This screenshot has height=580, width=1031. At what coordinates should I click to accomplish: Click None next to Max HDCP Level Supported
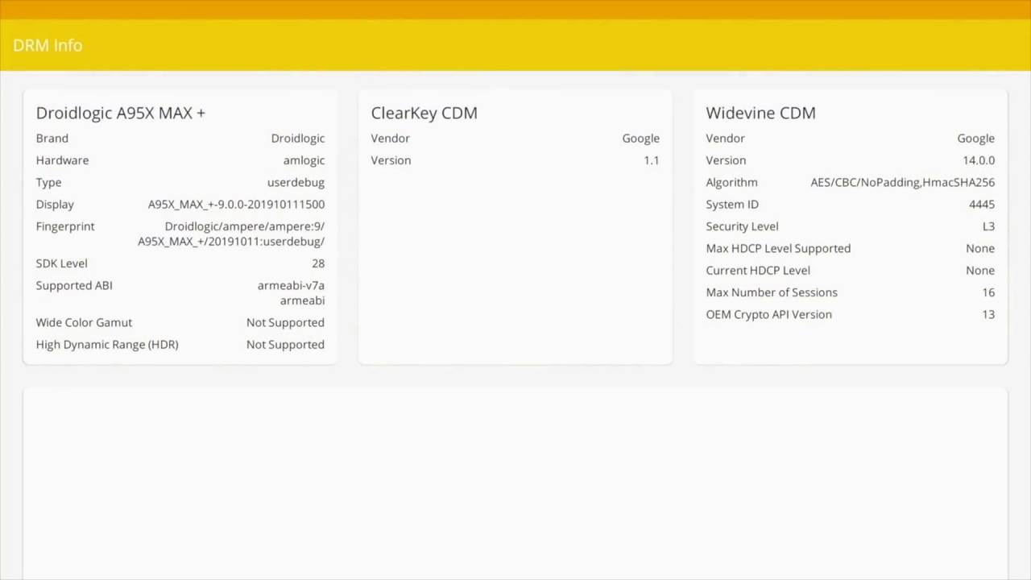click(980, 248)
